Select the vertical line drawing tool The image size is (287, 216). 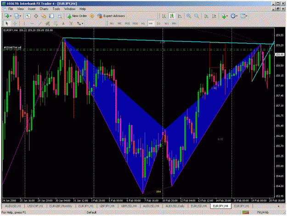[24, 23]
